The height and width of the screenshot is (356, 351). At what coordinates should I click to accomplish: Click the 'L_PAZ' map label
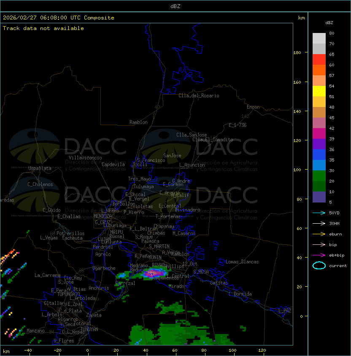coord(285,311)
